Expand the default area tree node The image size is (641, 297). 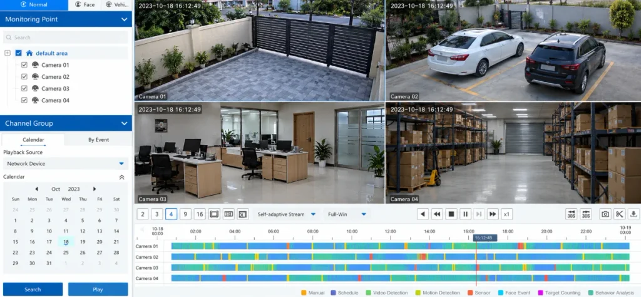[8, 53]
